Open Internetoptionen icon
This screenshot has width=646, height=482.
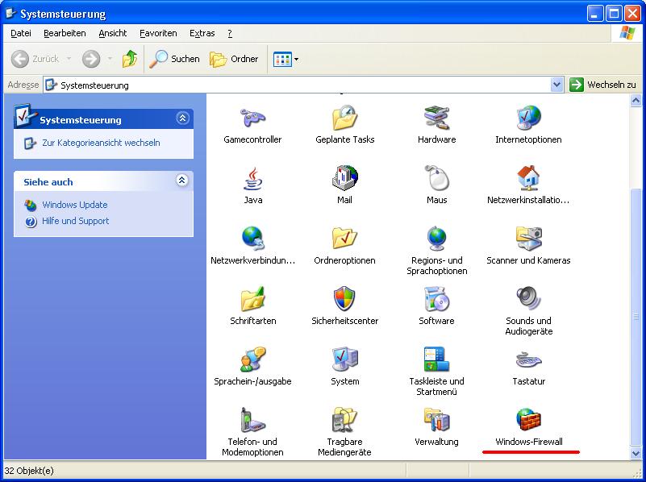click(x=528, y=118)
